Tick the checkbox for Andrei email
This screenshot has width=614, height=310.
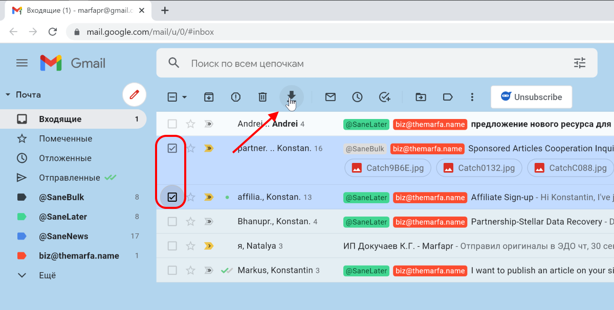pyautogui.click(x=172, y=124)
